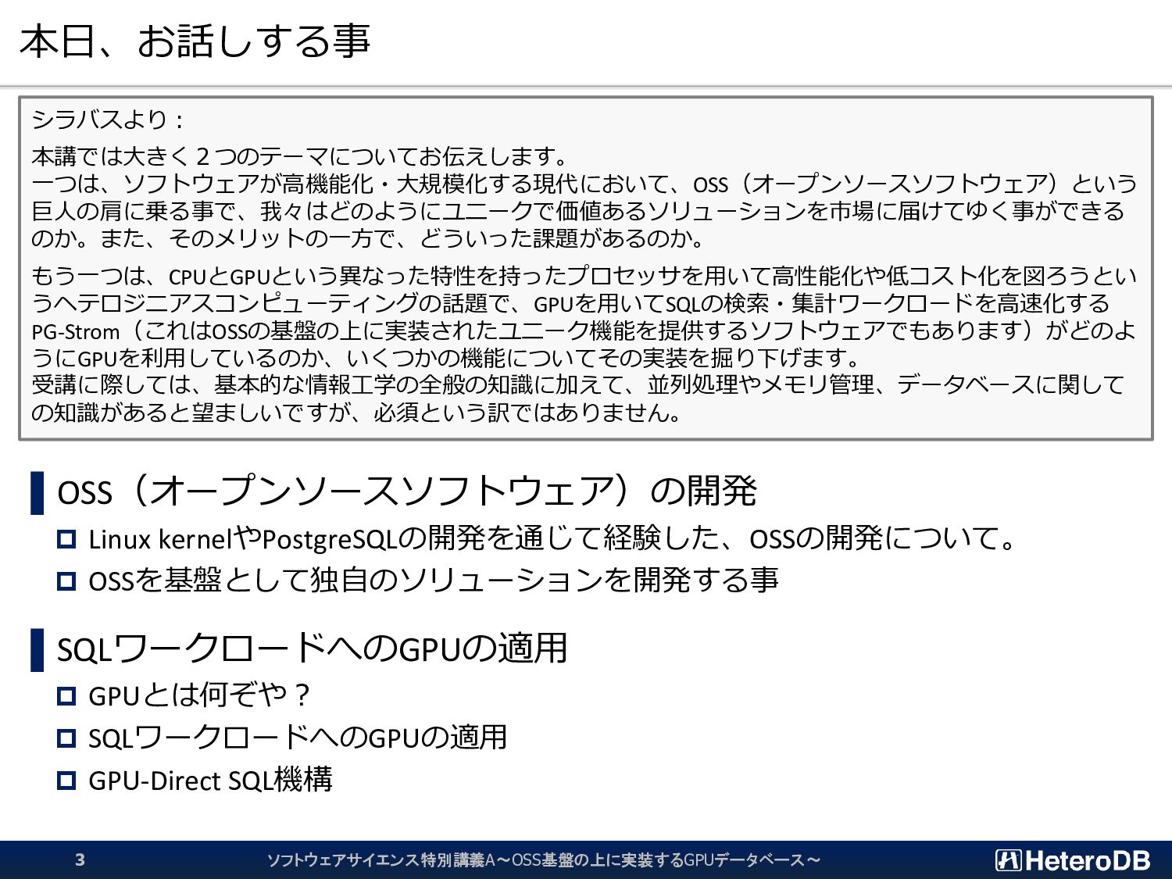Click the line starting 一つは、ソフトウェアが高機能化
Image resolution: width=1172 pixels, height=879 pixels.
[x=584, y=184]
